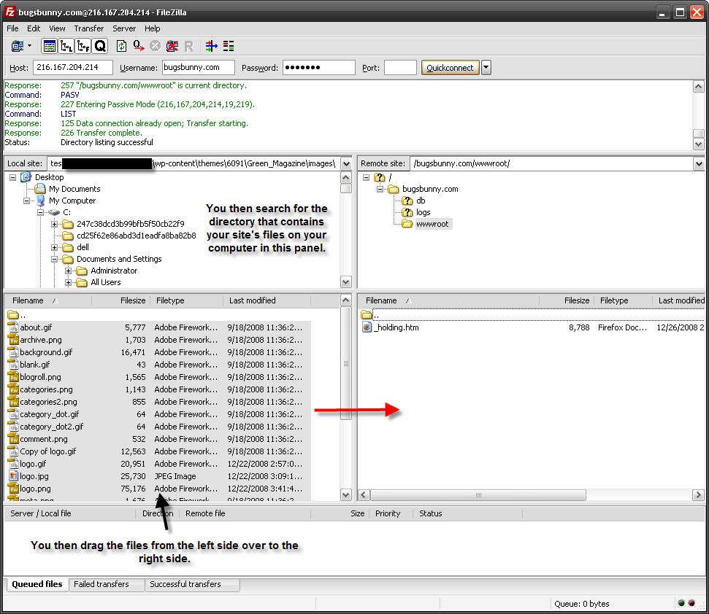Collapse the My Computer tree node

(27, 201)
